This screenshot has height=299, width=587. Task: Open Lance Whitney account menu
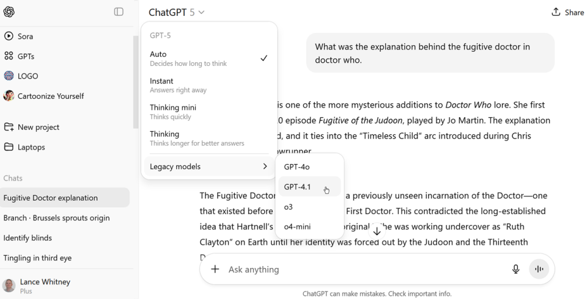coord(45,286)
